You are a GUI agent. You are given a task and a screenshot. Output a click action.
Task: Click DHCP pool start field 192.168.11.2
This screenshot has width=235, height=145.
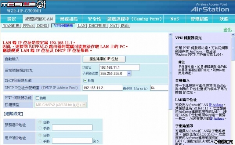pyautogui.click(x=103, y=88)
